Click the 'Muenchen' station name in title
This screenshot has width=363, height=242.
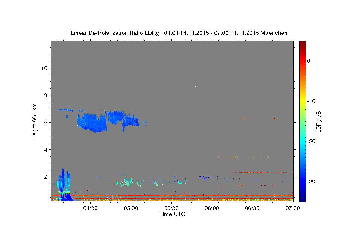tap(274, 33)
